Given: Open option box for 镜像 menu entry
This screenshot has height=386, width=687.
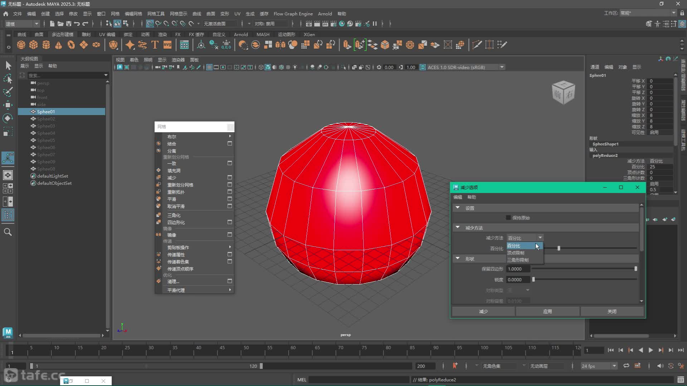Looking at the screenshot, I should point(230,235).
